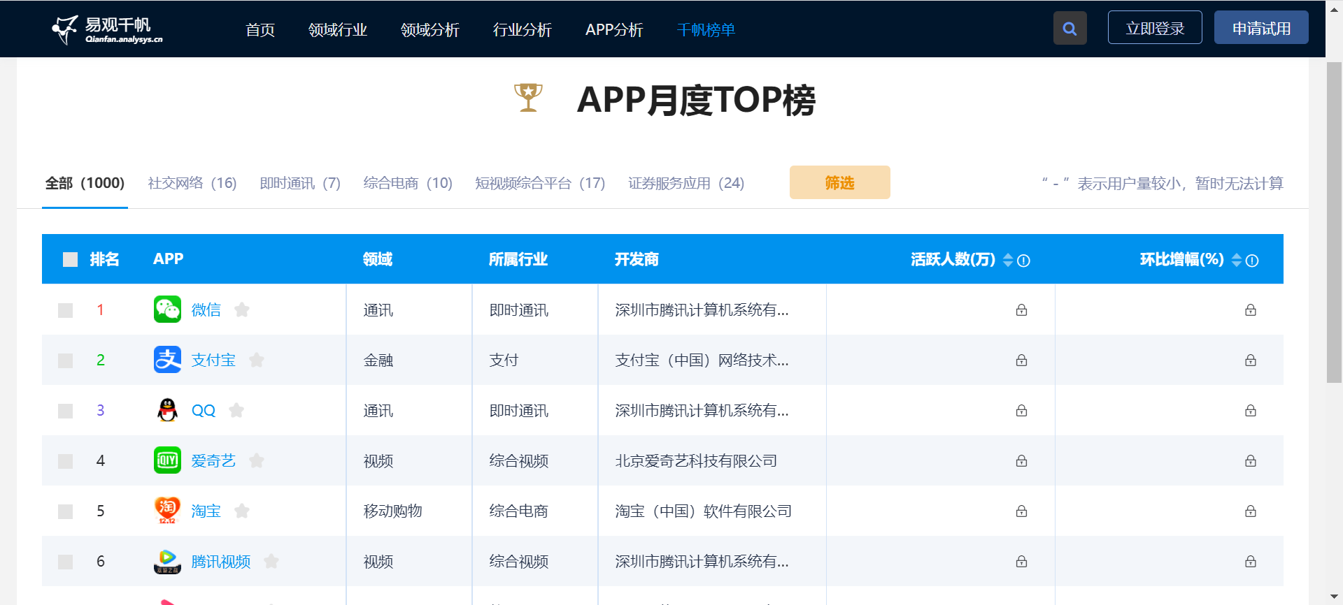The height and width of the screenshot is (605, 1343).
Task: Click QQ active users lock icon
Action: click(x=1021, y=410)
